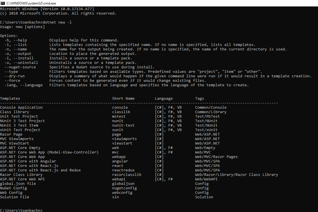Screen dimensions: 318x212
Task: Click the cmd.exe icon in title bar
Action: [x=3, y=3]
